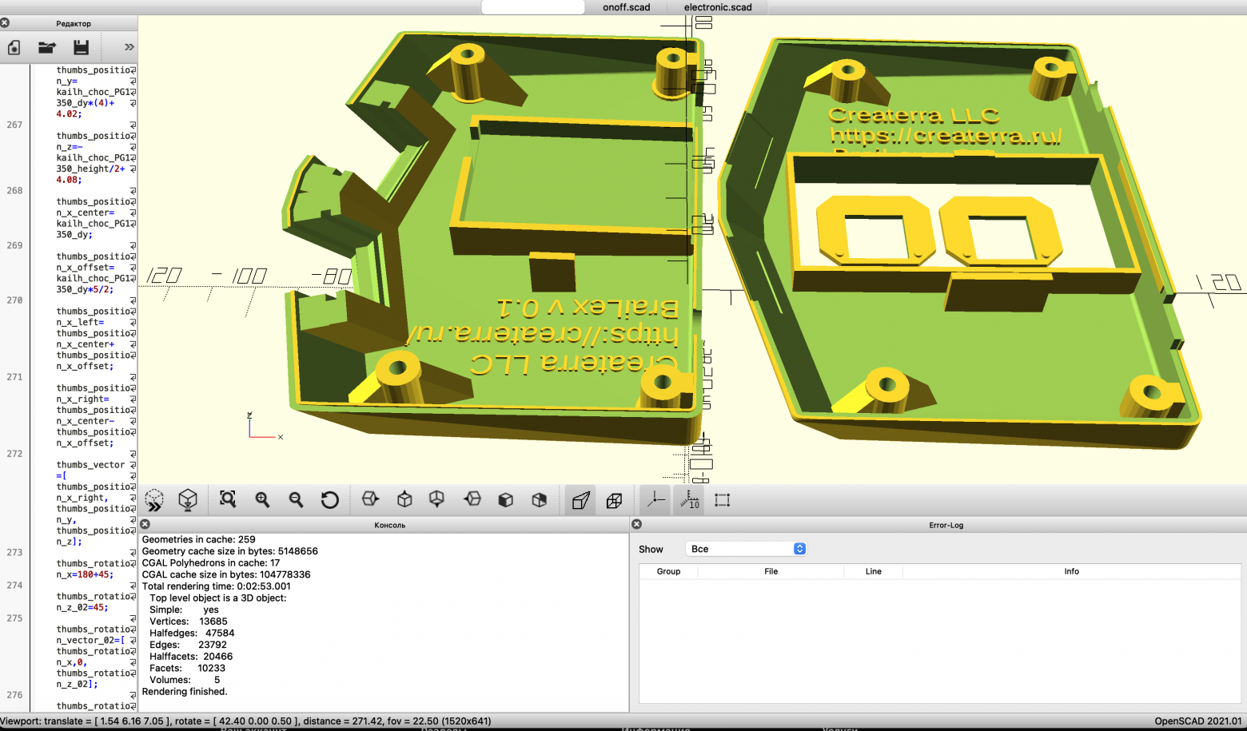The height and width of the screenshot is (731, 1247).
Task: Click 'Top level object is a 3D object:'
Action: [x=217, y=598]
